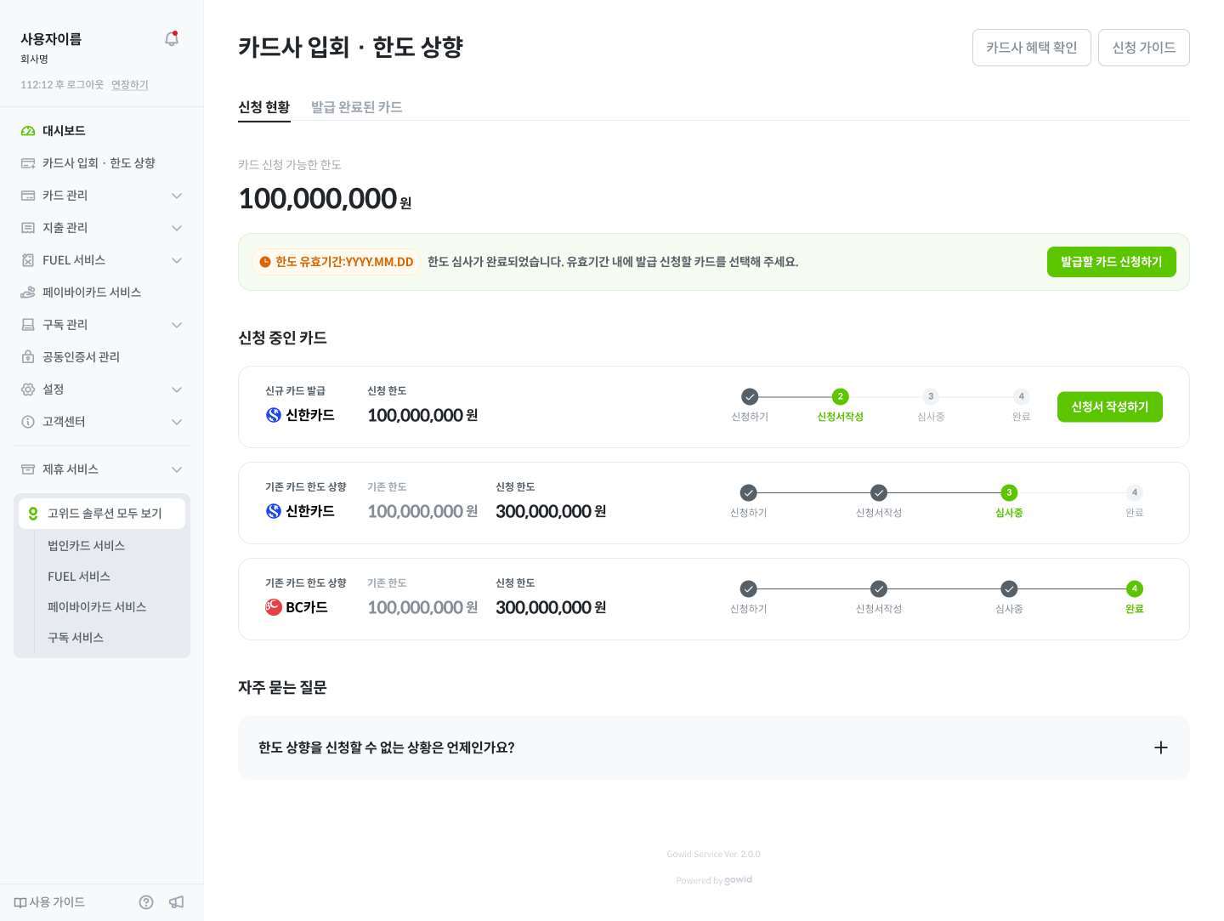Click the 대시보드 dashboard icon

(28, 131)
